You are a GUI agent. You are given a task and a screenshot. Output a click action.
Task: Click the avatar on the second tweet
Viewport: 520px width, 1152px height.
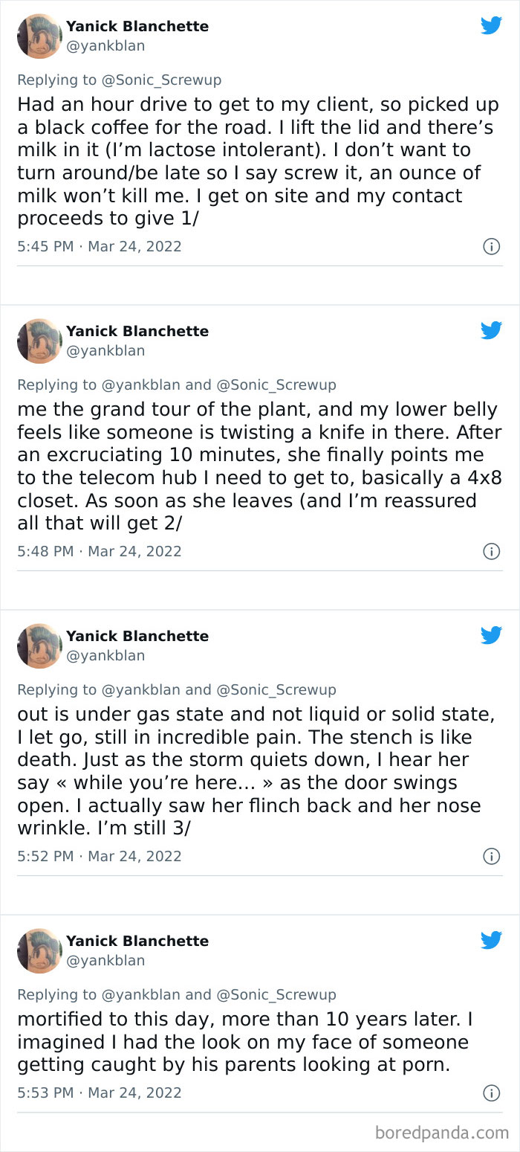click(x=39, y=341)
